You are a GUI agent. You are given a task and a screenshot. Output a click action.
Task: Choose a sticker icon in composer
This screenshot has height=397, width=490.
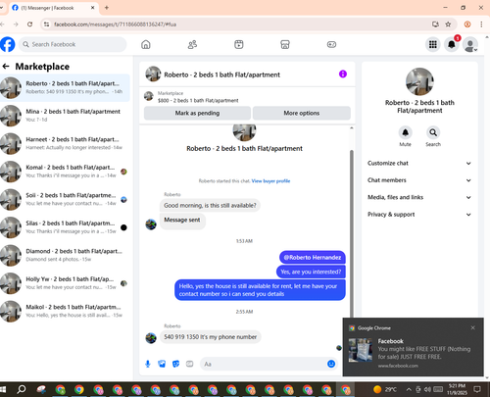click(x=175, y=364)
